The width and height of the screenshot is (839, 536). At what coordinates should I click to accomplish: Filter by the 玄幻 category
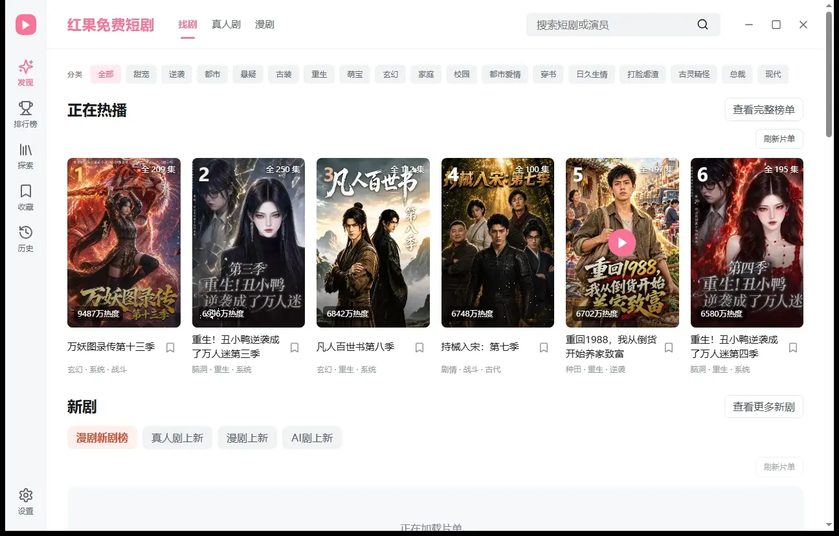tap(390, 74)
